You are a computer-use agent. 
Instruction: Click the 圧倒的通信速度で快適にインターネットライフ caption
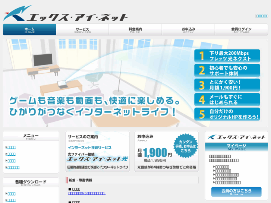[x=98, y=167]
